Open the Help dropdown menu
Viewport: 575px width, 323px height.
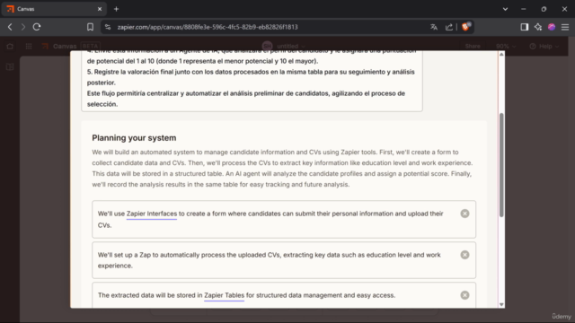(x=544, y=46)
